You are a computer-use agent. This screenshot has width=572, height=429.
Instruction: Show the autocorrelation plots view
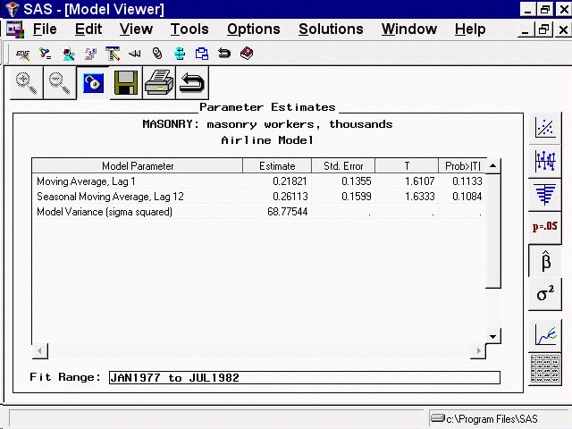coord(545,195)
